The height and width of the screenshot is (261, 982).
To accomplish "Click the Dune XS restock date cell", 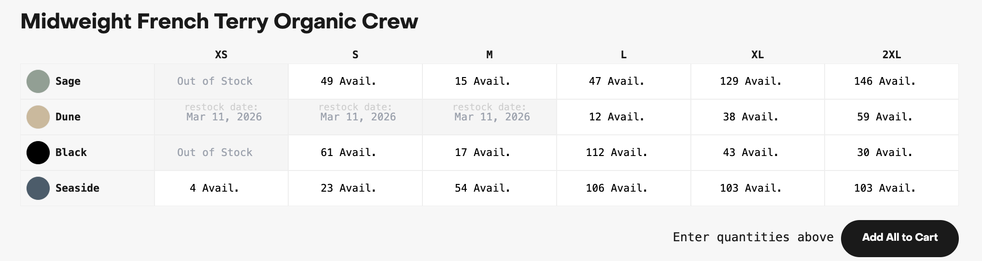I will click(x=221, y=117).
